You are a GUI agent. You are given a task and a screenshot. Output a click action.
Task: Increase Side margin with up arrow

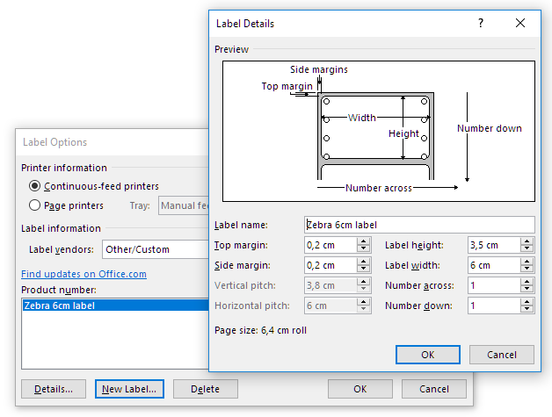(363, 262)
